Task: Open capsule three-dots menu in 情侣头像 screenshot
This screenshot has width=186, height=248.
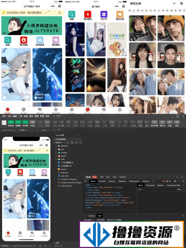Action: coord(174,3)
